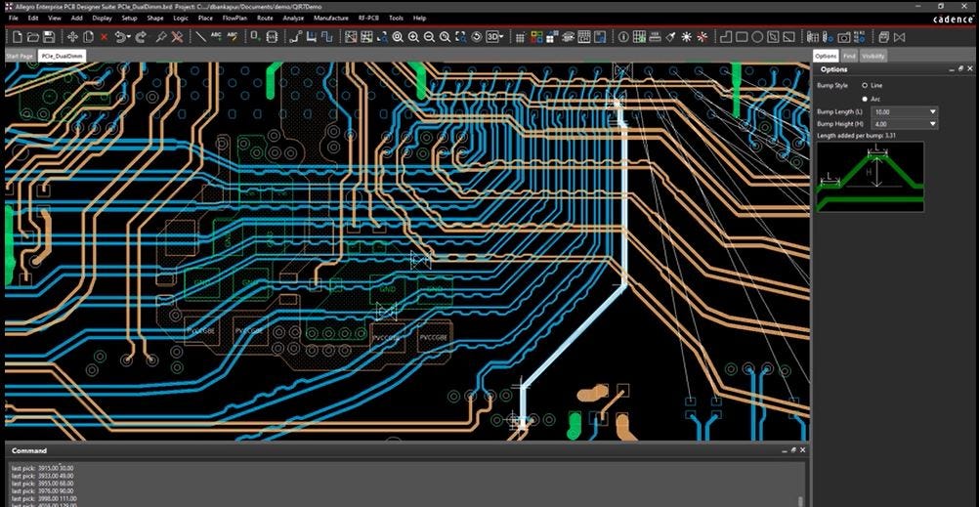The height and width of the screenshot is (507, 979).
Task: Click the red Dehighlight icon
Action: pyautogui.click(x=702, y=37)
